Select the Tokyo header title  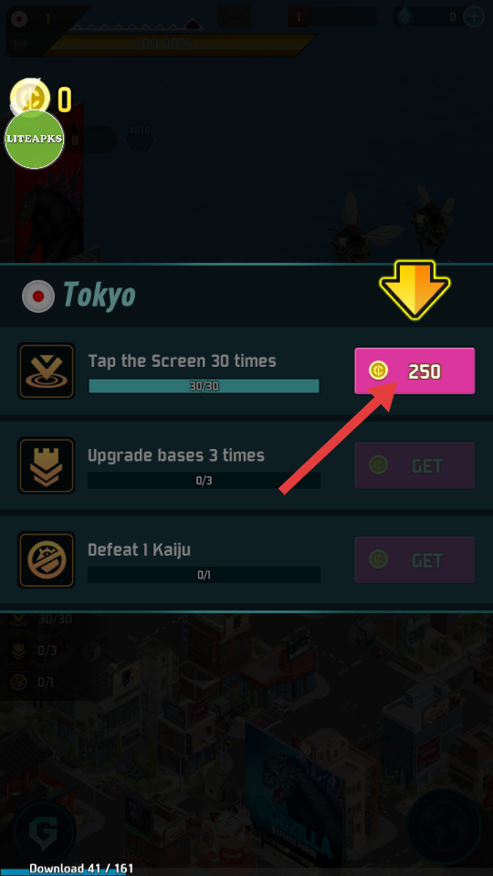click(x=100, y=295)
